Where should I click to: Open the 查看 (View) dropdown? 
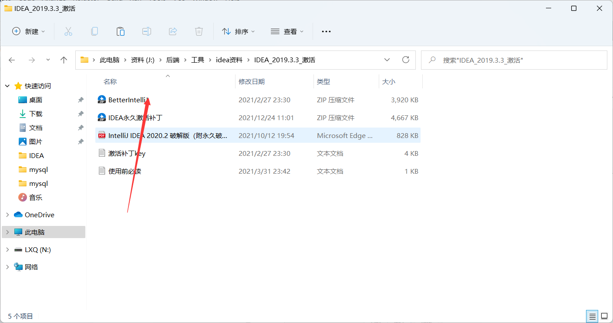click(287, 31)
